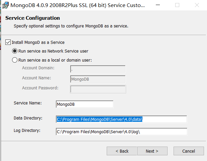The image size is (207, 161).
Task: Click the Service Configuration heading
Action: pos(33,18)
